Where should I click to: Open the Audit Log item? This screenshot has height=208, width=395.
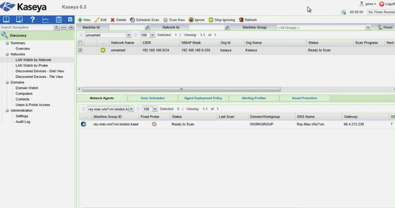[23, 122]
